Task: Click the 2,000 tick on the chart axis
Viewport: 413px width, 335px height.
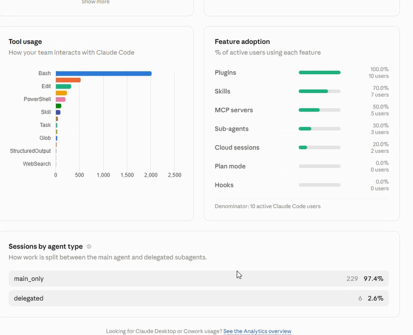Action: click(151, 175)
